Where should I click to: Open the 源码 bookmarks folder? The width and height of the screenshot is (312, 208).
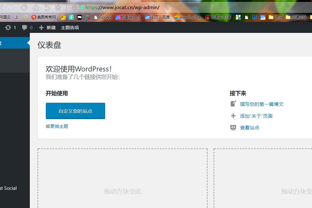pyautogui.click(x=275, y=17)
